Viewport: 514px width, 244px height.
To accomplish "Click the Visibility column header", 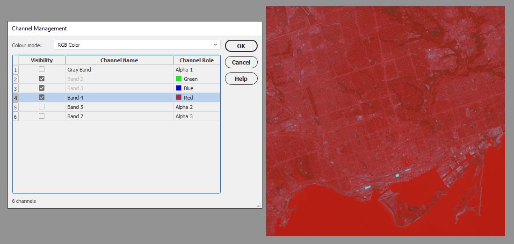I will coord(42,60).
